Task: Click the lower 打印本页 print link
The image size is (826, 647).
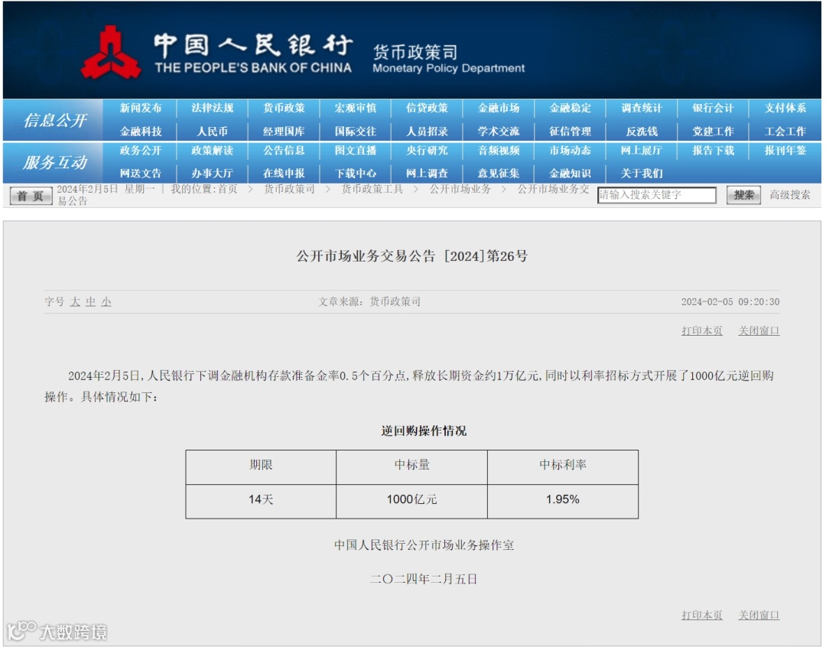Action: [x=701, y=616]
